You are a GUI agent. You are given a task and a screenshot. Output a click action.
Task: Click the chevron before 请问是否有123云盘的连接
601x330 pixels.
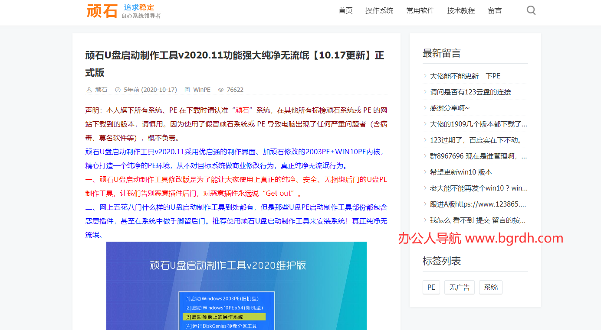tap(425, 92)
